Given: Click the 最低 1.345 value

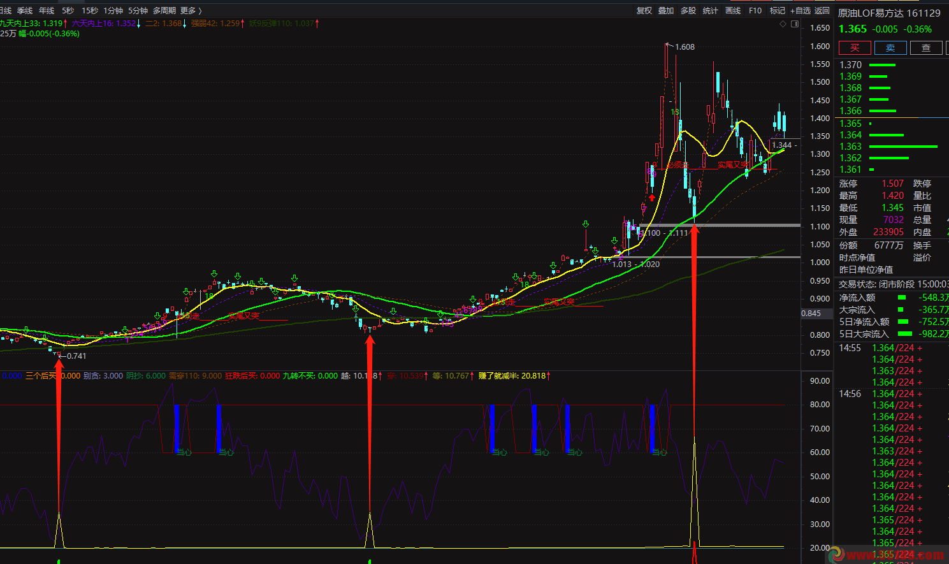Looking at the screenshot, I should 892,208.
